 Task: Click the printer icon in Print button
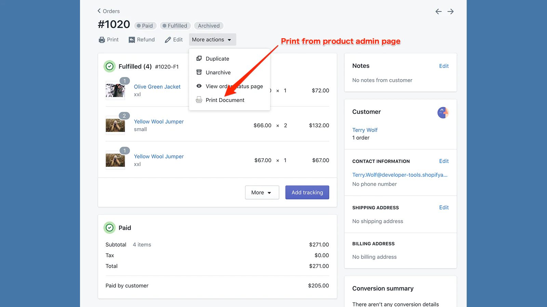point(102,40)
